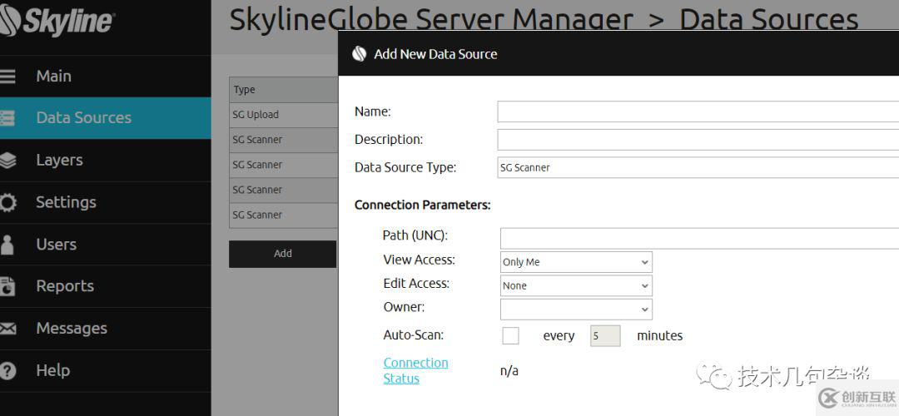Focus the Description input field
899x416 pixels.
click(x=698, y=140)
